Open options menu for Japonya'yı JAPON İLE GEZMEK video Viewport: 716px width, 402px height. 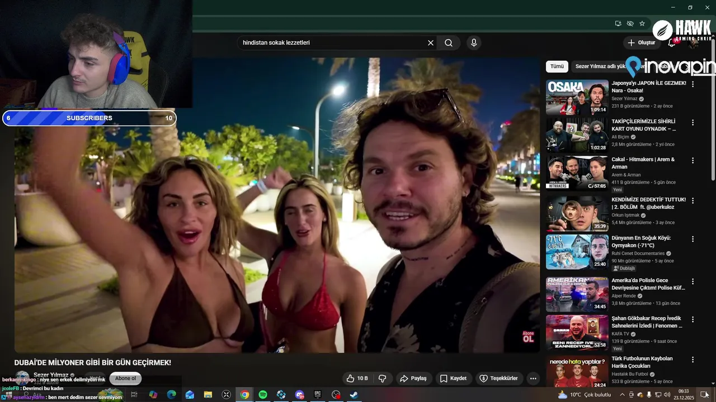(693, 84)
